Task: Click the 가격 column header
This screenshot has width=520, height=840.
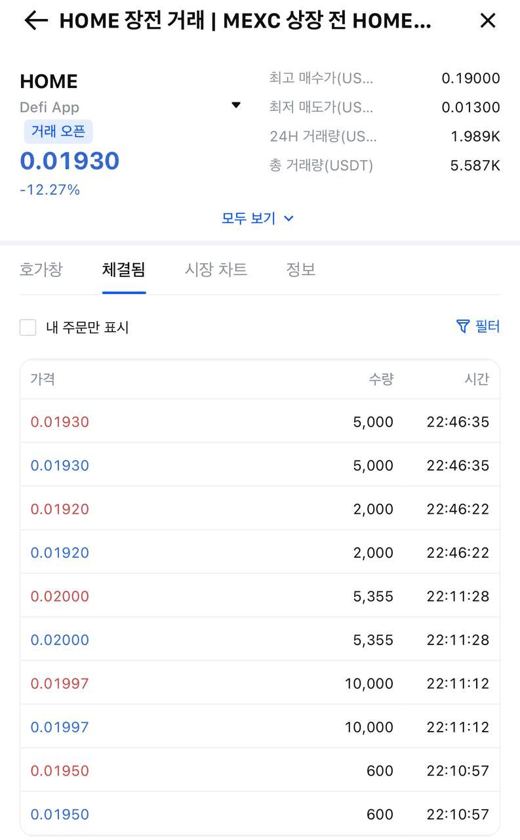Action: 43,379
